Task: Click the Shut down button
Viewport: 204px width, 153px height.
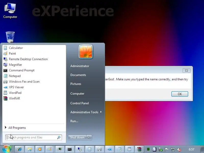Action: tap(77, 137)
